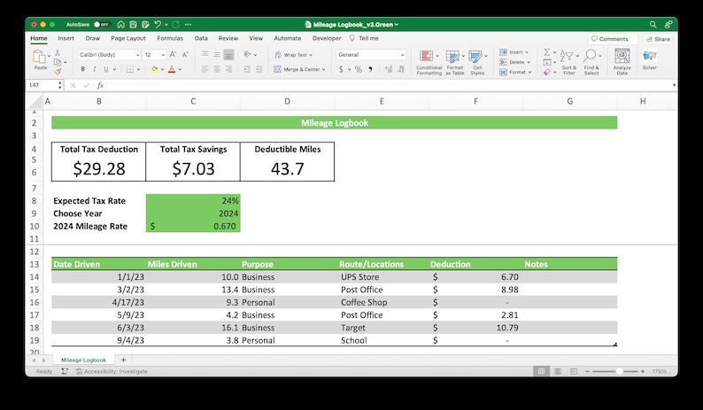
Task: Apply percent style
Action: pyautogui.click(x=359, y=69)
